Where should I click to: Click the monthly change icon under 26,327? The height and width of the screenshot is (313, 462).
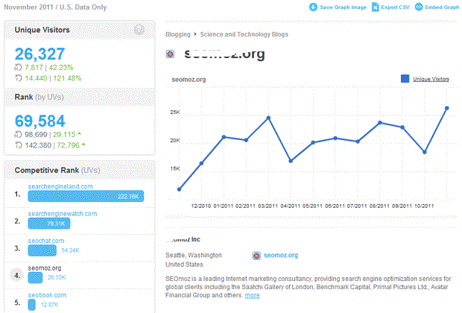[18, 68]
